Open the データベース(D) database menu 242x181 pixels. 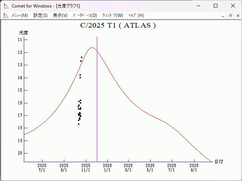pyautogui.click(x=85, y=15)
